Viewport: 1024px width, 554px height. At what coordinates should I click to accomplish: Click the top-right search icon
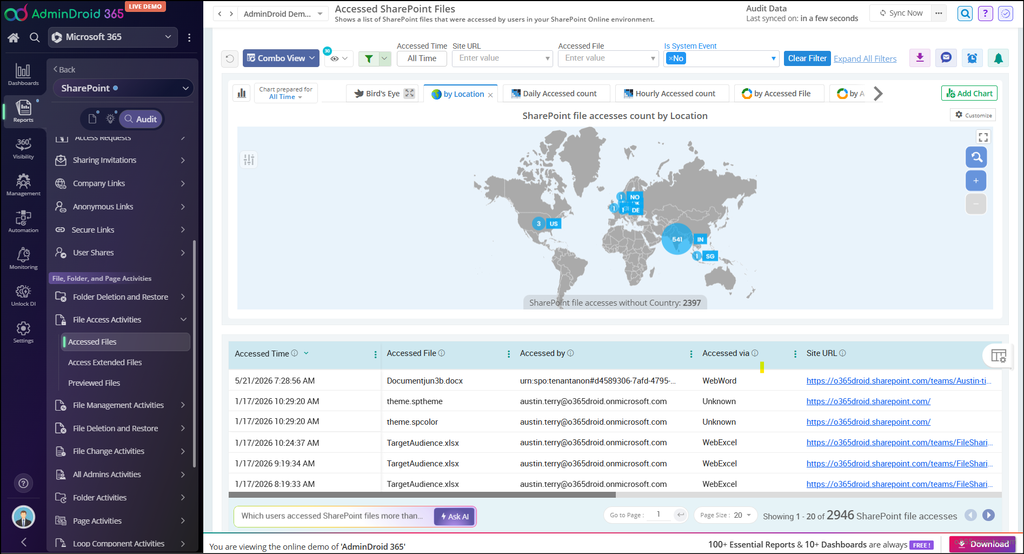pyautogui.click(x=965, y=14)
